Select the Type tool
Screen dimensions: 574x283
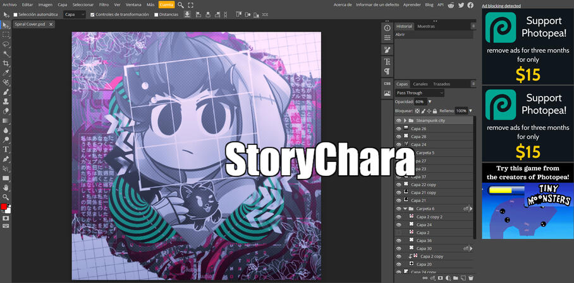[6, 149]
